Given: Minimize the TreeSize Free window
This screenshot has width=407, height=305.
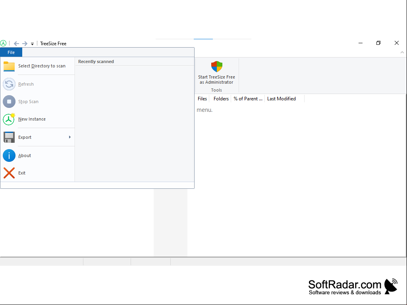Looking at the screenshot, I should pos(361,43).
